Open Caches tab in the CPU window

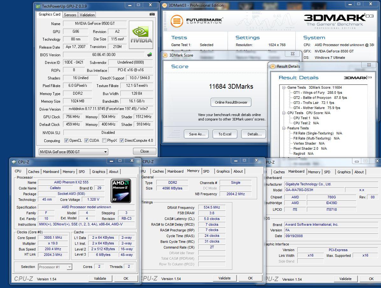[x=33, y=172]
